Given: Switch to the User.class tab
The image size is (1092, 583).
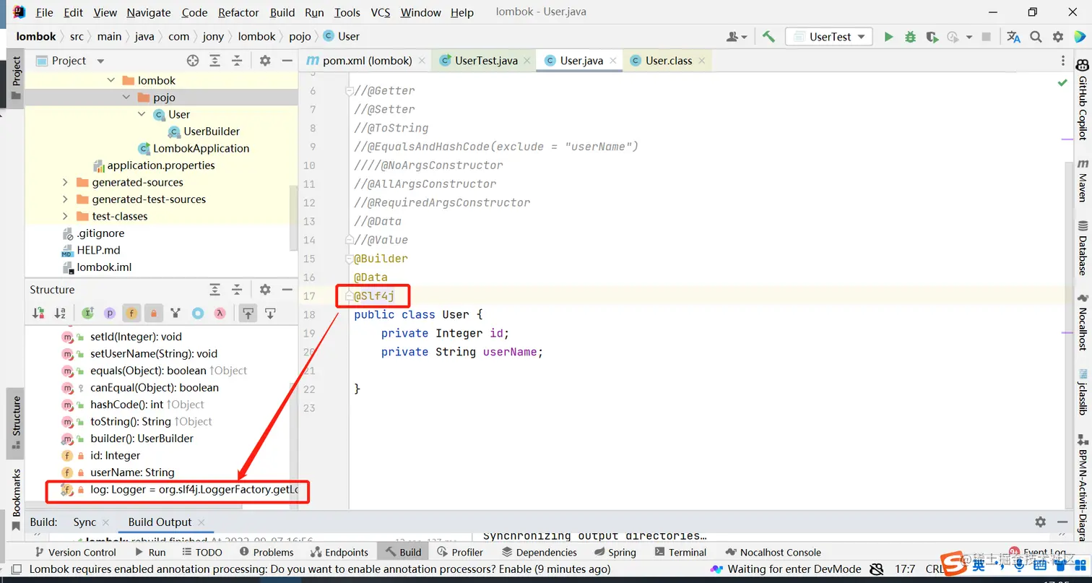Looking at the screenshot, I should click(x=667, y=61).
